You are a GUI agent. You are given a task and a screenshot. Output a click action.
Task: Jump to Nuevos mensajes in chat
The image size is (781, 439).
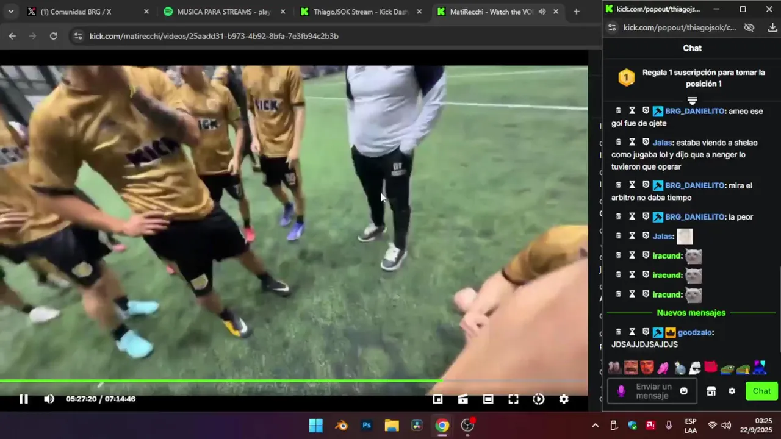tap(691, 313)
